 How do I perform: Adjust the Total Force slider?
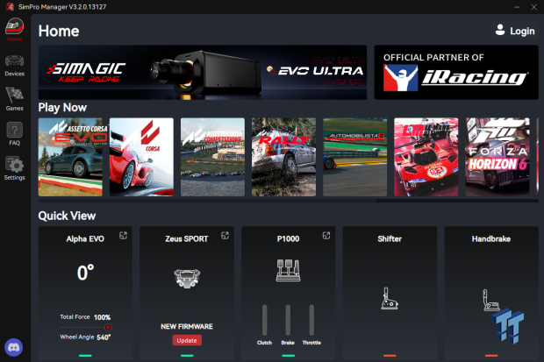[x=108, y=327]
